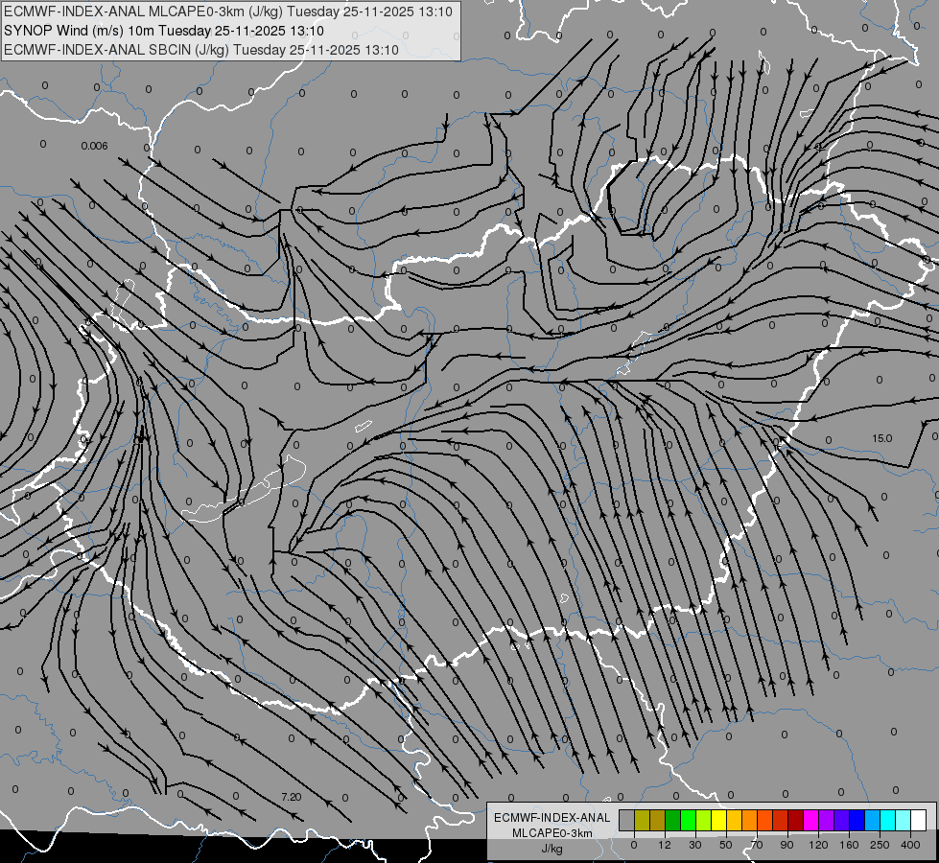Screen dimensions: 939x863
Task: Click the legend scale value 50
Action: 726,845
